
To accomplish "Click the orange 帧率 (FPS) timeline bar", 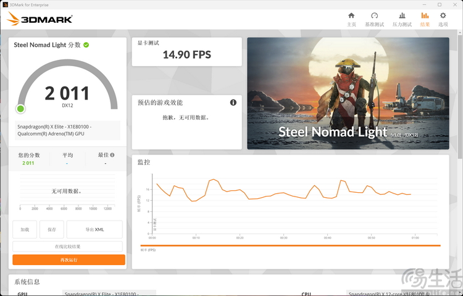I will pos(290,245).
